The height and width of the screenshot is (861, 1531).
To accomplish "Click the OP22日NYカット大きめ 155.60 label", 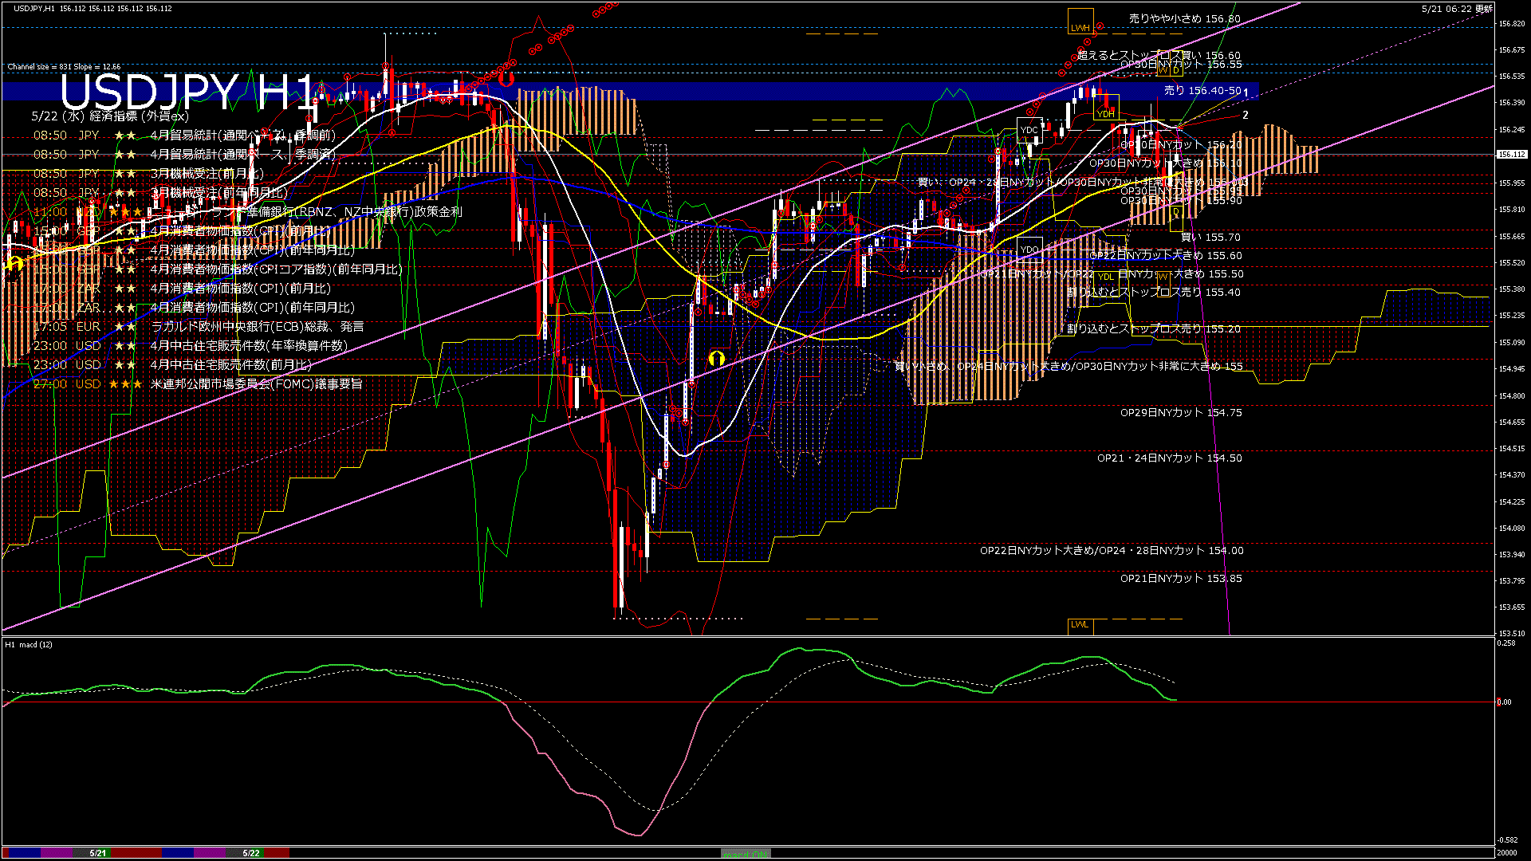I will pyautogui.click(x=1166, y=256).
